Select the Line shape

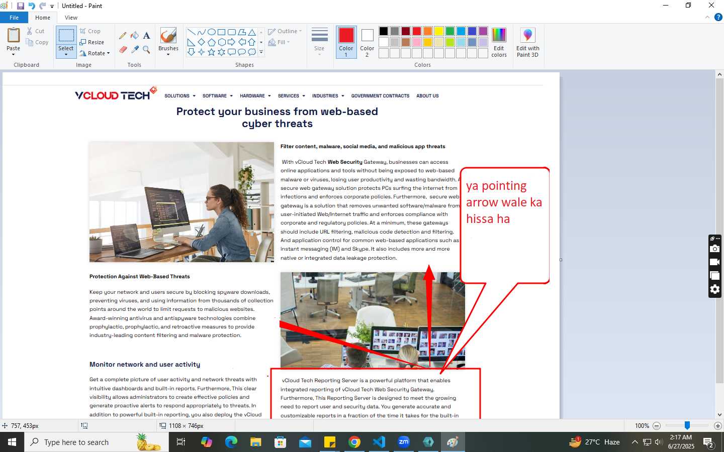click(x=191, y=32)
